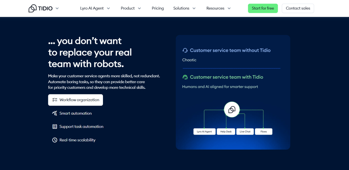Click the green headset icon beside 'team with Tidio'
This screenshot has width=349, height=170.
pos(185,77)
